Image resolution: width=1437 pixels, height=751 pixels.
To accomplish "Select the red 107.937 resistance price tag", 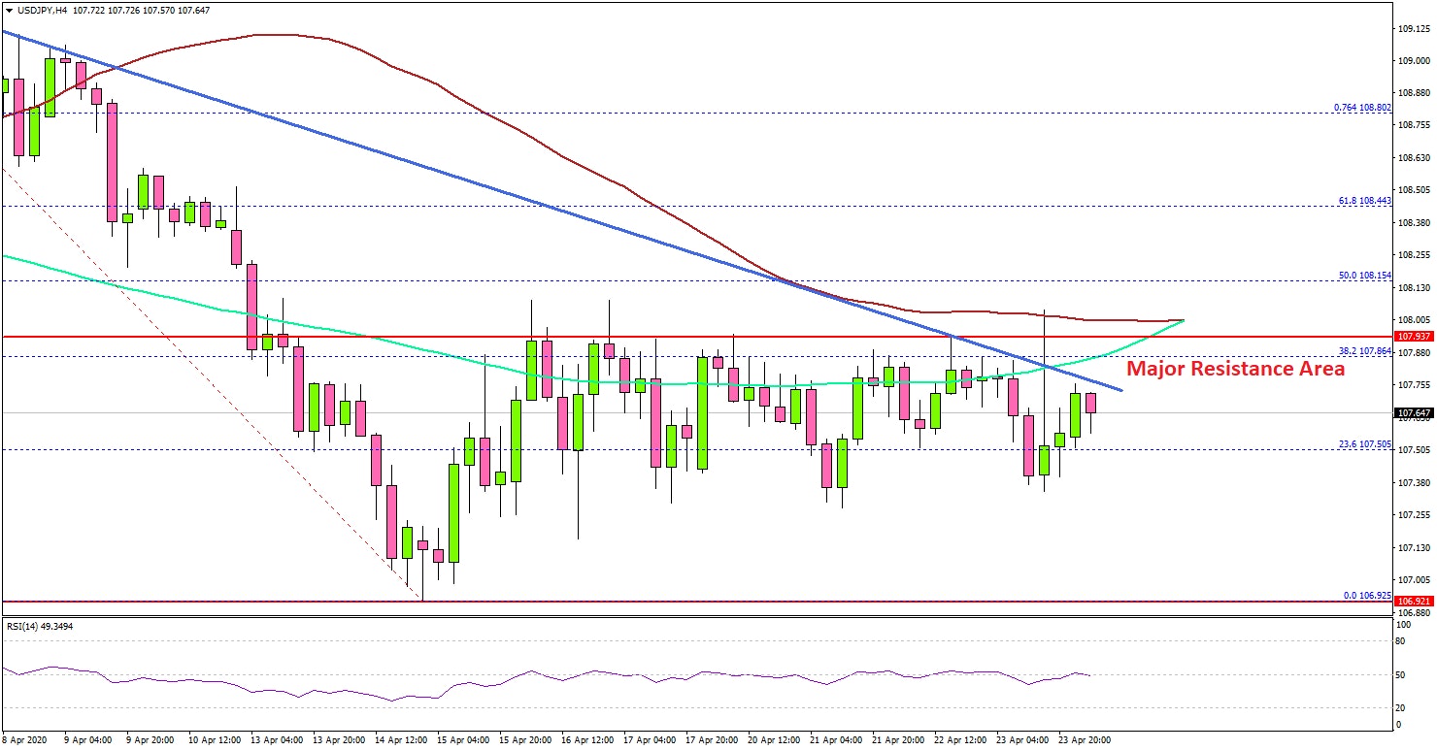I will [1414, 337].
